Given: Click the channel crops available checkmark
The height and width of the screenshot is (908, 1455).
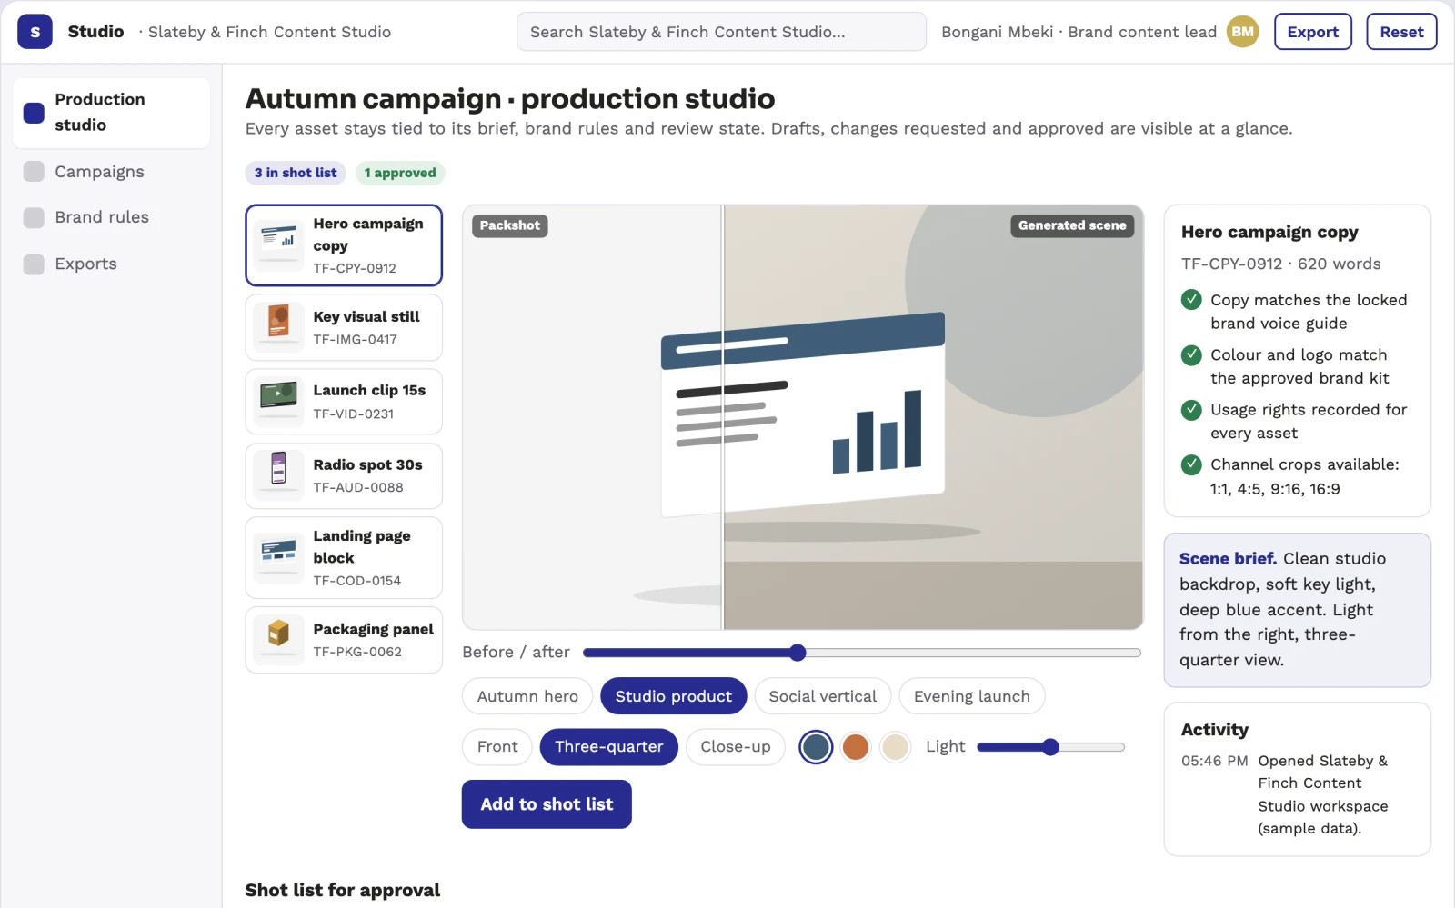Looking at the screenshot, I should coord(1191,464).
